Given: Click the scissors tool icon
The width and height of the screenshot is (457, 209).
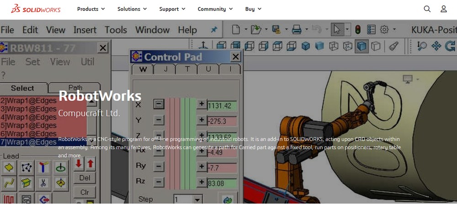Looking at the screenshot, I should pos(43,183).
